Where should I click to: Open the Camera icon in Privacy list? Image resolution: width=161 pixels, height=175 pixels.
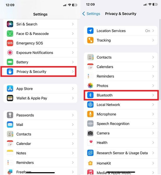(x=90, y=133)
